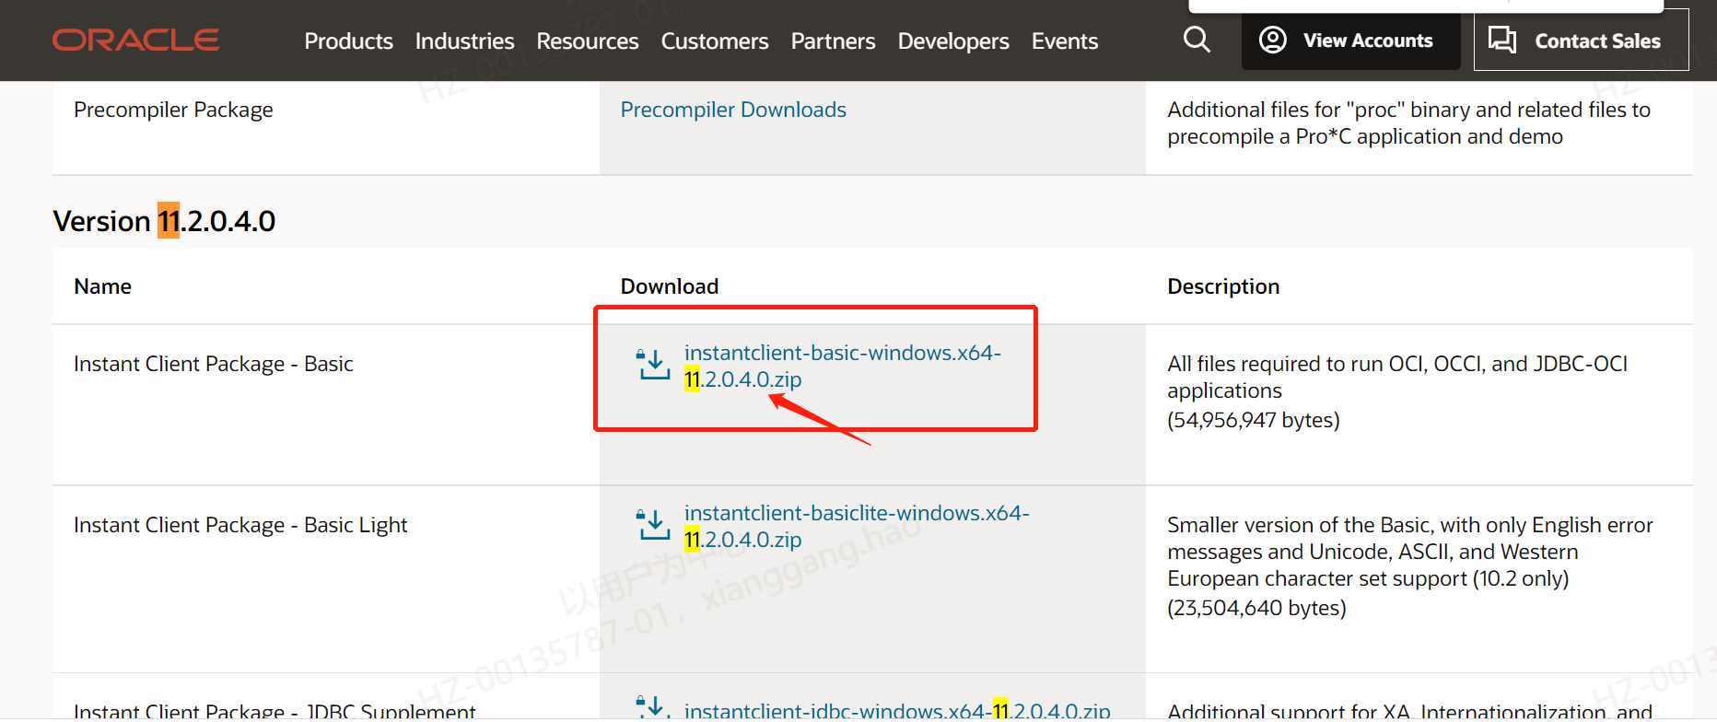1717x722 pixels.
Task: Click the View Accounts user icon
Action: click(x=1272, y=40)
